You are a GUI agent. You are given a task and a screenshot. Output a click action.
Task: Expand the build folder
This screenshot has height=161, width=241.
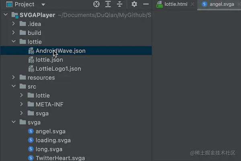pyautogui.click(x=14, y=33)
